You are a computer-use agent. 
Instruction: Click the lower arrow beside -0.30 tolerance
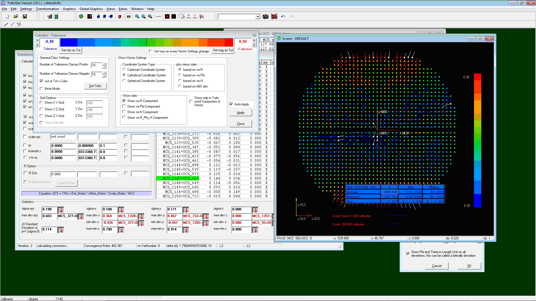[x=37, y=45]
